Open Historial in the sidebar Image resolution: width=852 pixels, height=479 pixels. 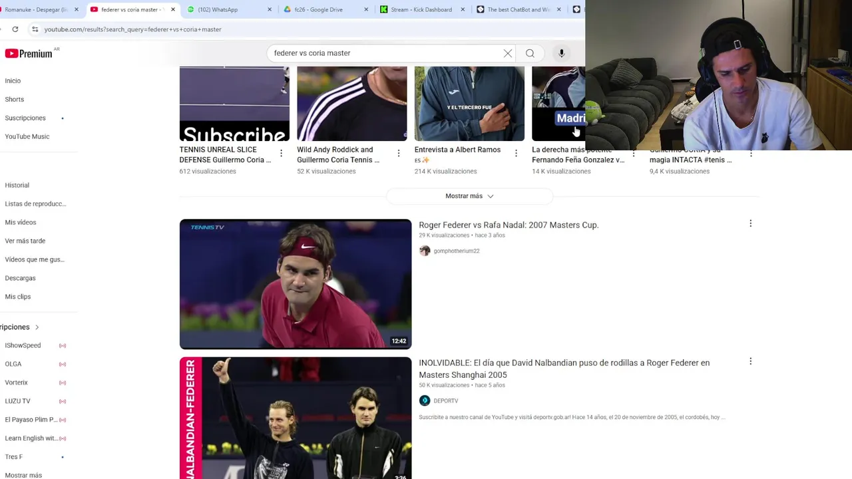pos(17,185)
